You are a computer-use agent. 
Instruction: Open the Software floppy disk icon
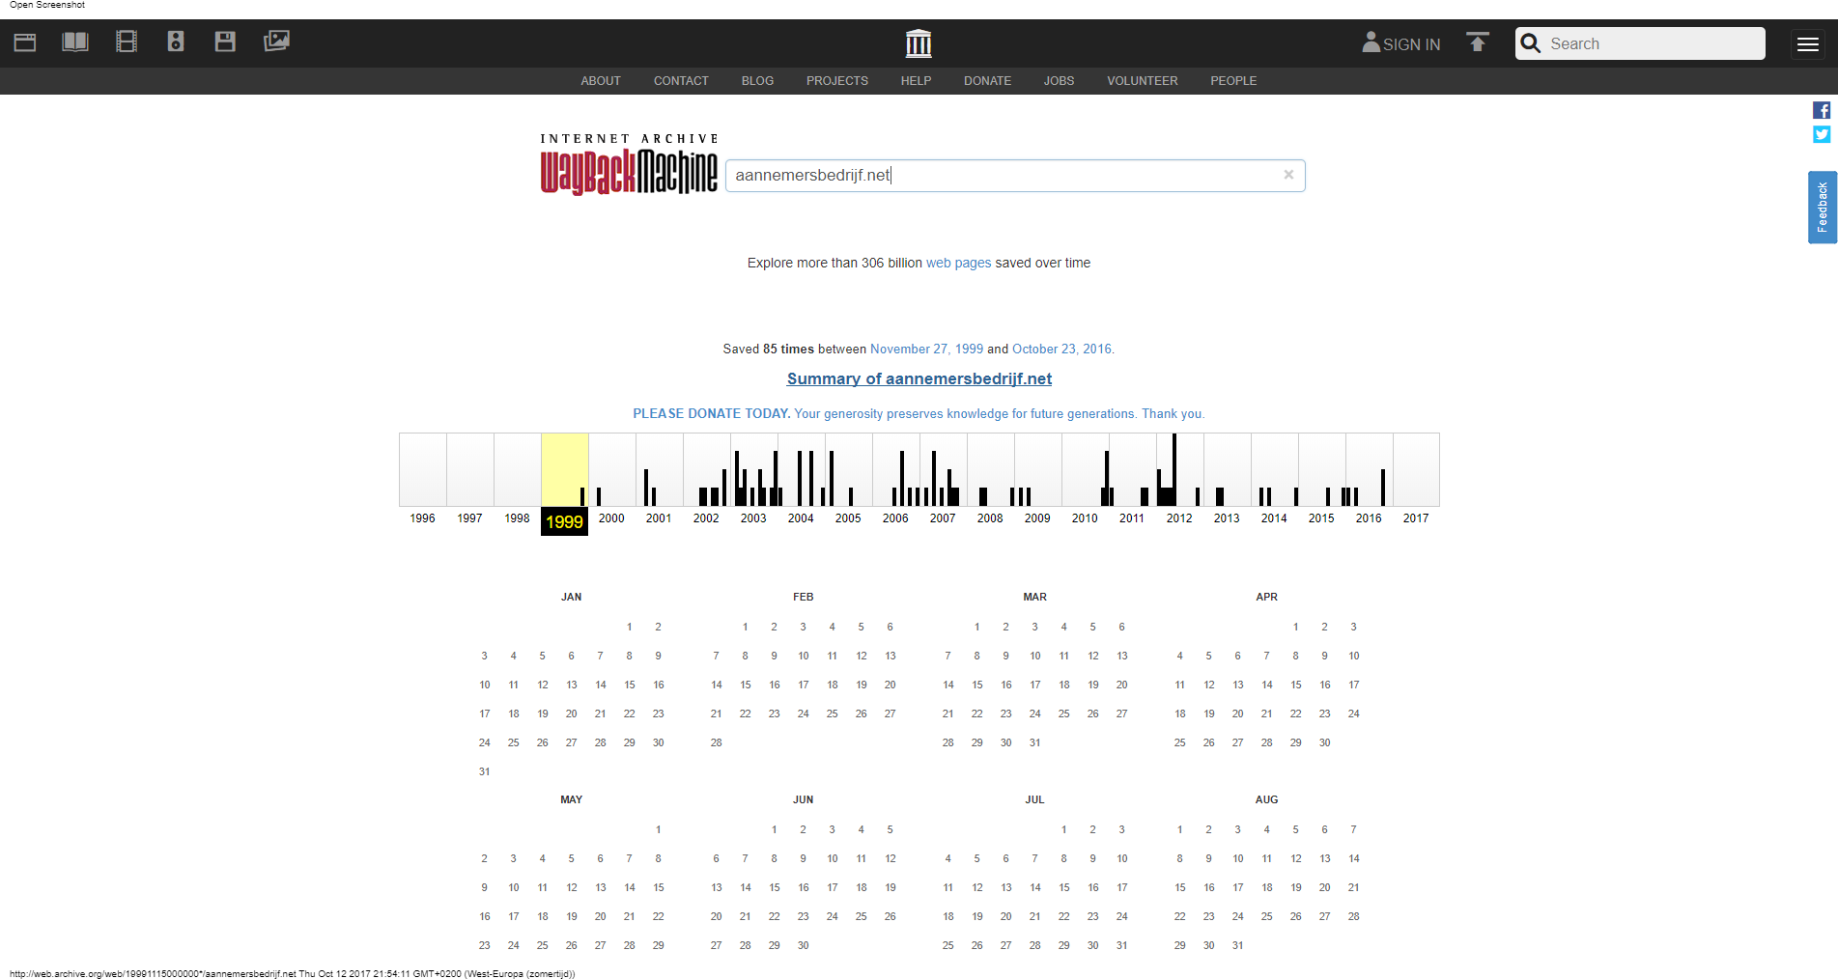pyautogui.click(x=225, y=42)
